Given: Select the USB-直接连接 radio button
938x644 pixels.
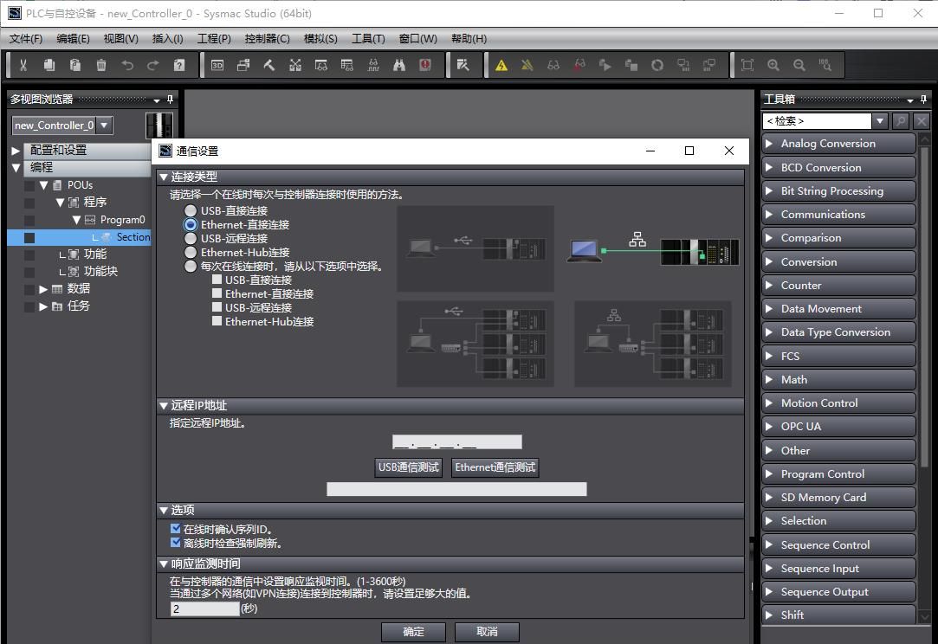Looking at the screenshot, I should tap(191, 210).
